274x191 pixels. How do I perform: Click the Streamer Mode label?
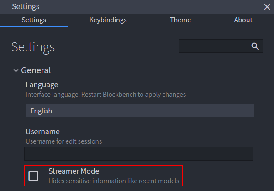74,171
